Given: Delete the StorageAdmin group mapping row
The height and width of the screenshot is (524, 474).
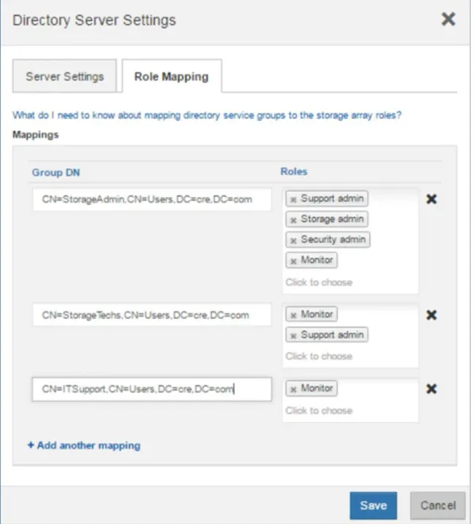Looking at the screenshot, I should coord(431,199).
